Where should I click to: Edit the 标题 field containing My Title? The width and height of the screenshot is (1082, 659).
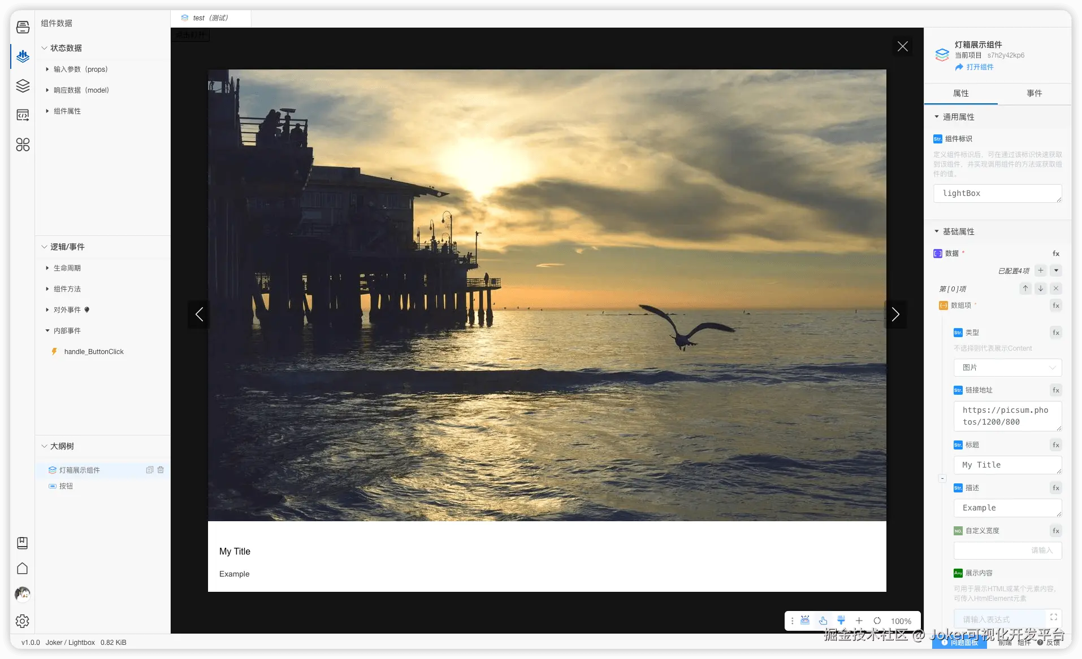(x=1007, y=465)
